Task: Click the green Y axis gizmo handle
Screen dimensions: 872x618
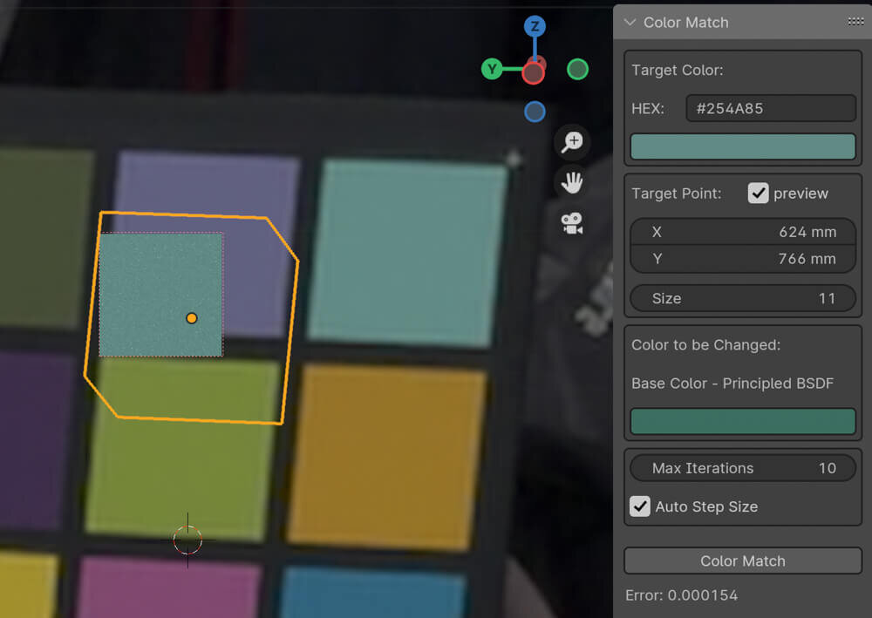Action: click(x=492, y=69)
